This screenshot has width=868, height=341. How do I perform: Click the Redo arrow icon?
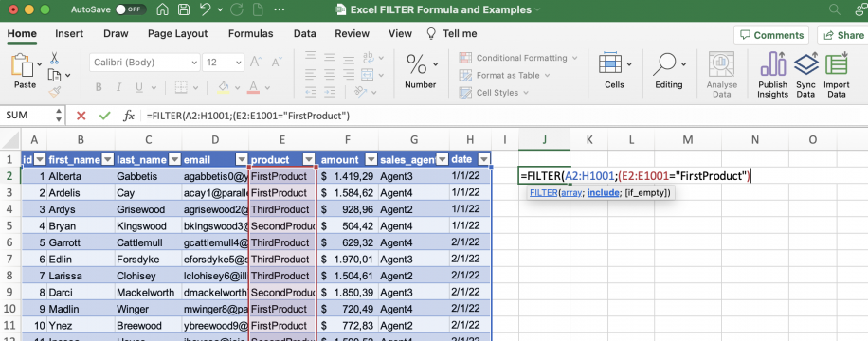236,9
